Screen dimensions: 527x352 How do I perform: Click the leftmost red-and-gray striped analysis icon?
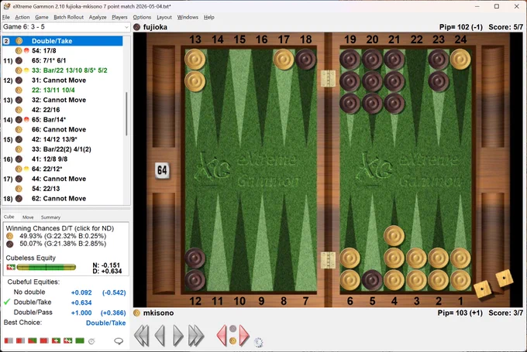tap(9, 341)
